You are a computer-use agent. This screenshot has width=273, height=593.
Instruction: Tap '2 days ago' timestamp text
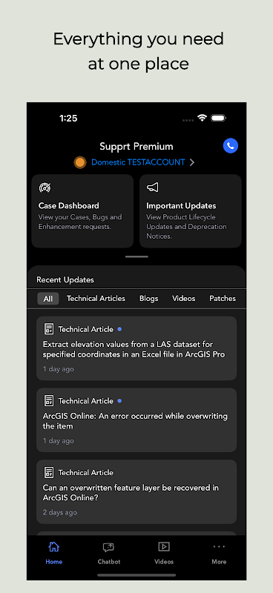tap(60, 512)
